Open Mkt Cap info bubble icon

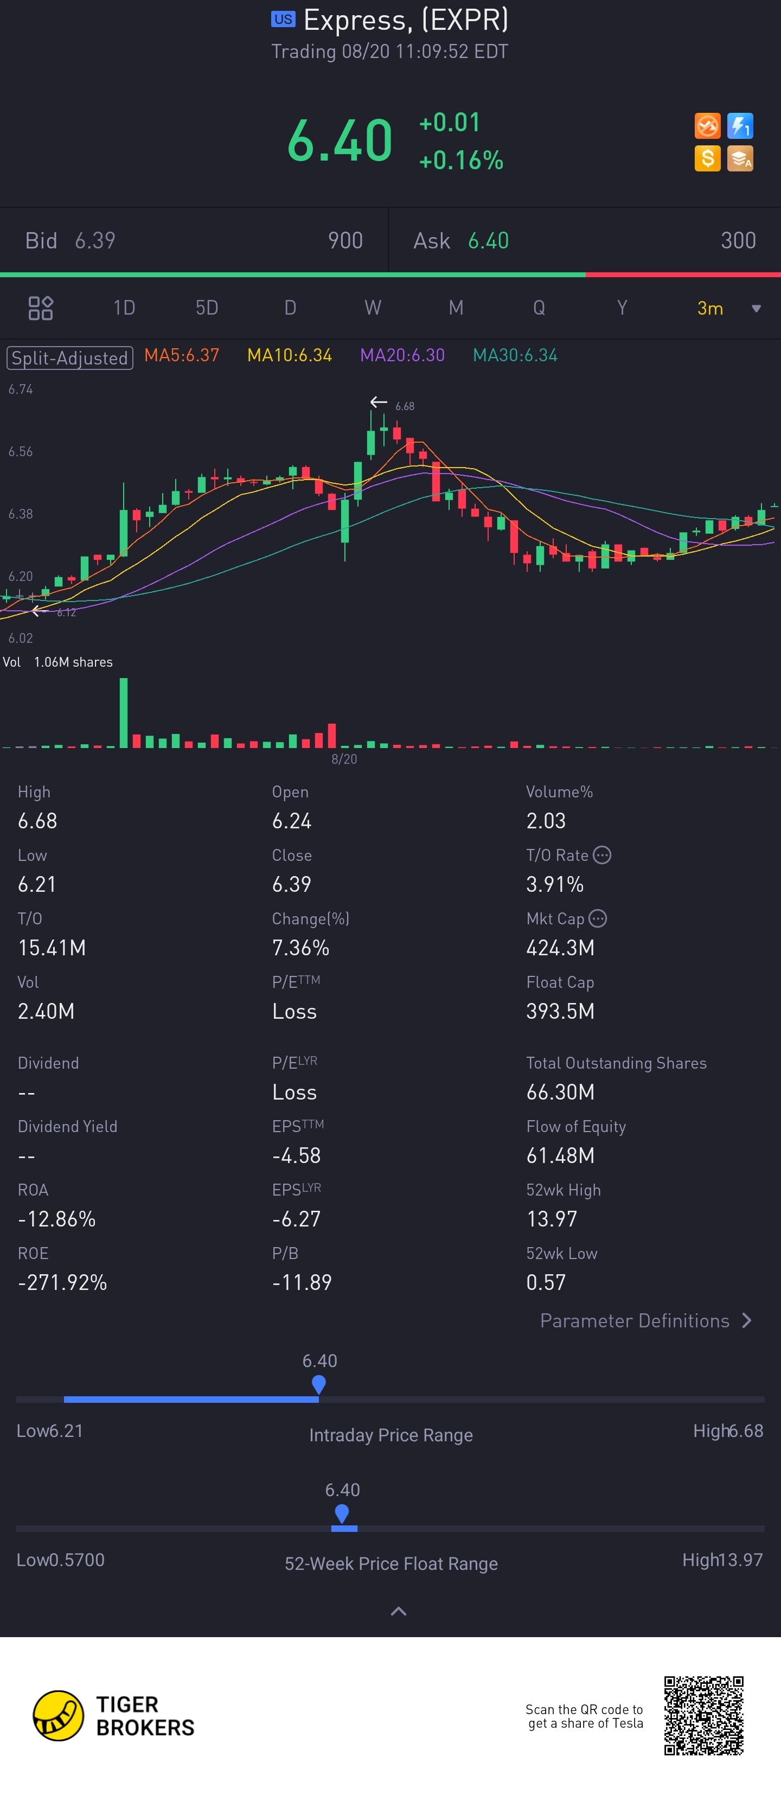598,918
